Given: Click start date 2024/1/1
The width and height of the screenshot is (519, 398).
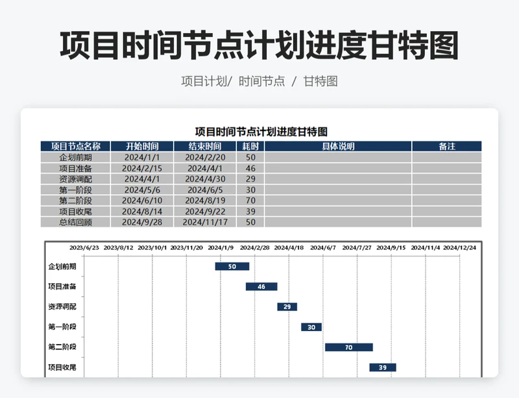Looking at the screenshot, I should tap(142, 157).
